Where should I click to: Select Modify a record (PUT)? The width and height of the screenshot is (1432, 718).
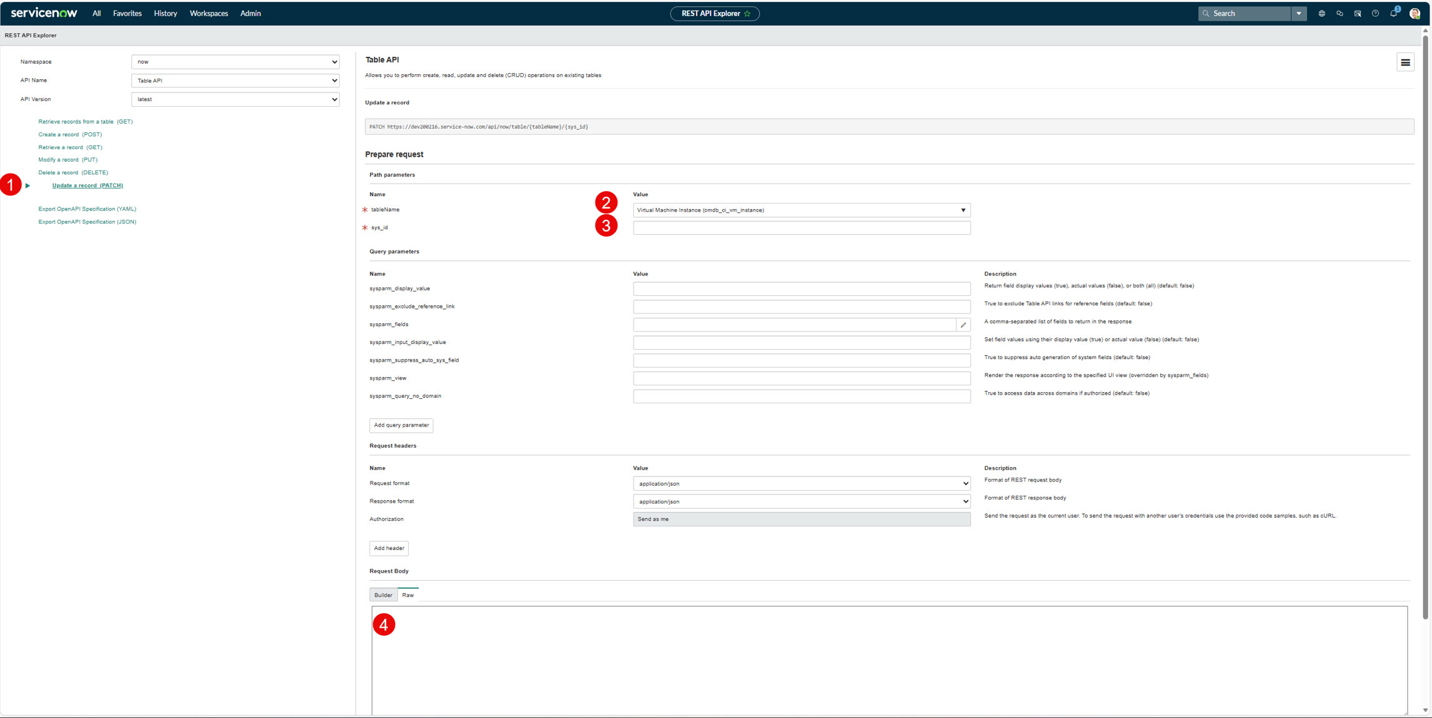pyautogui.click(x=67, y=160)
